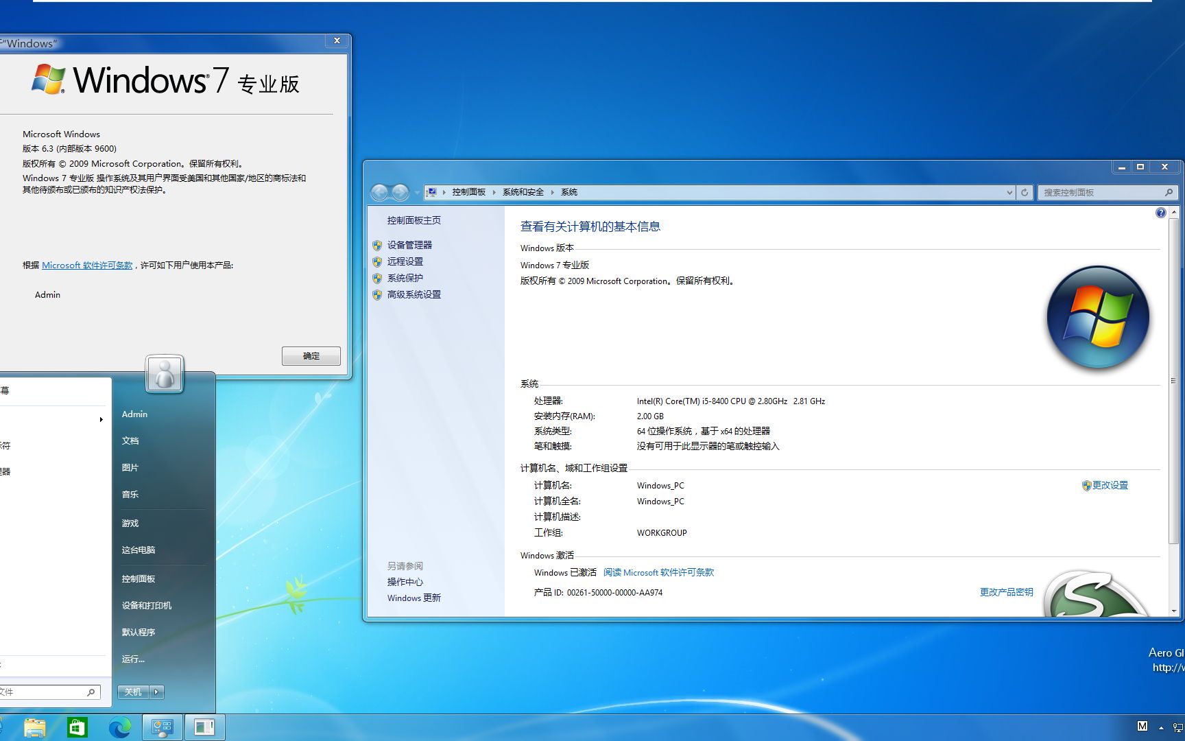
Task: Click the 系统和安全 breadcrumb segment
Action: tap(523, 192)
